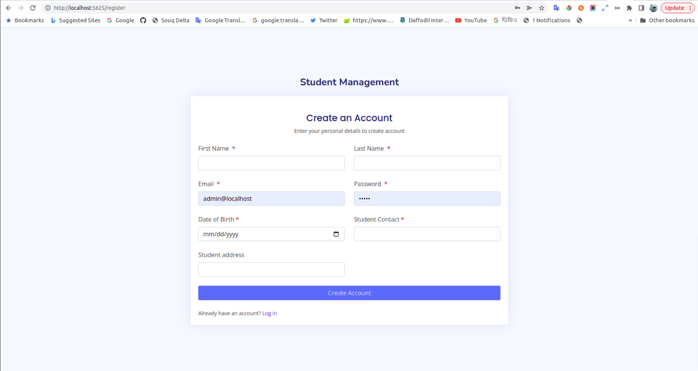Screen dimensions: 698x371
Task: Click the Create Account button
Action: 349,293
